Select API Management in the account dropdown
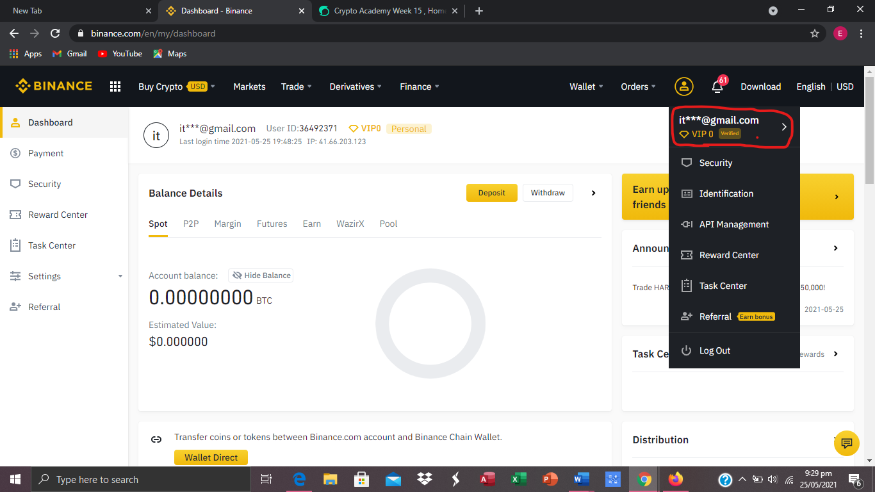Viewport: 875px width, 492px height. tap(734, 224)
